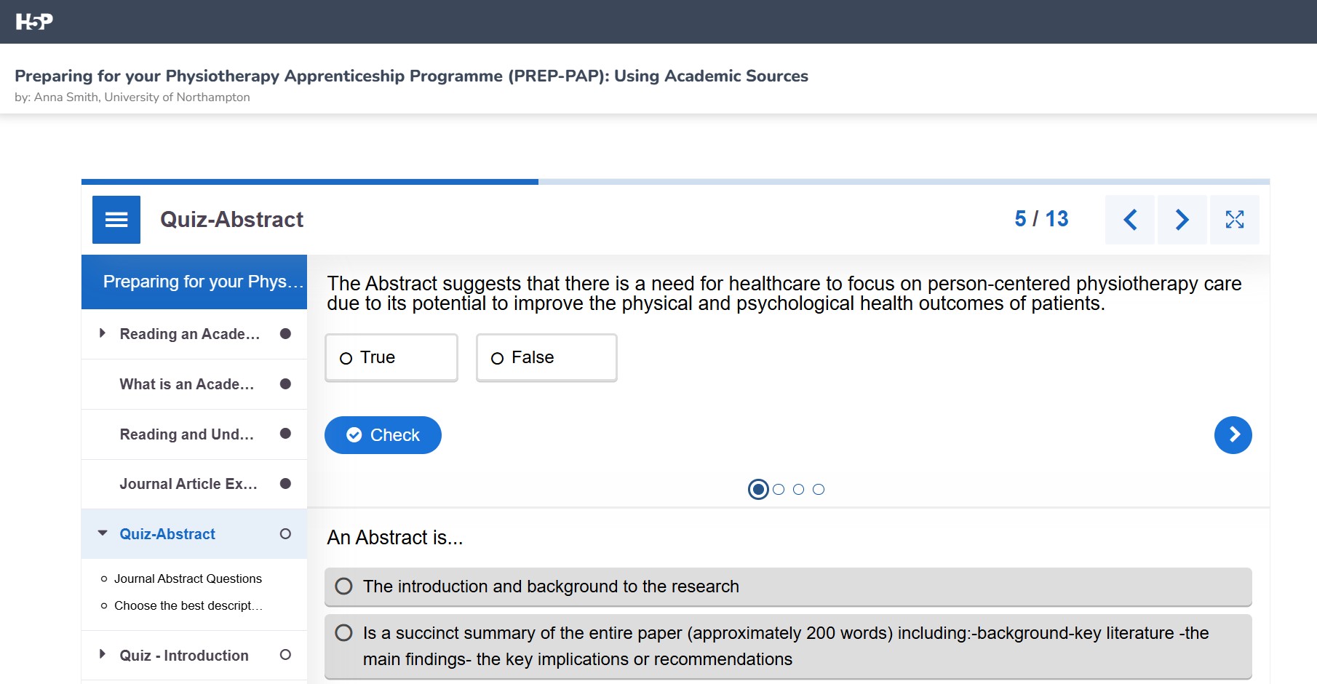The height and width of the screenshot is (684, 1317).
Task: Collapse the Quiz-Abstract section
Action: click(101, 533)
